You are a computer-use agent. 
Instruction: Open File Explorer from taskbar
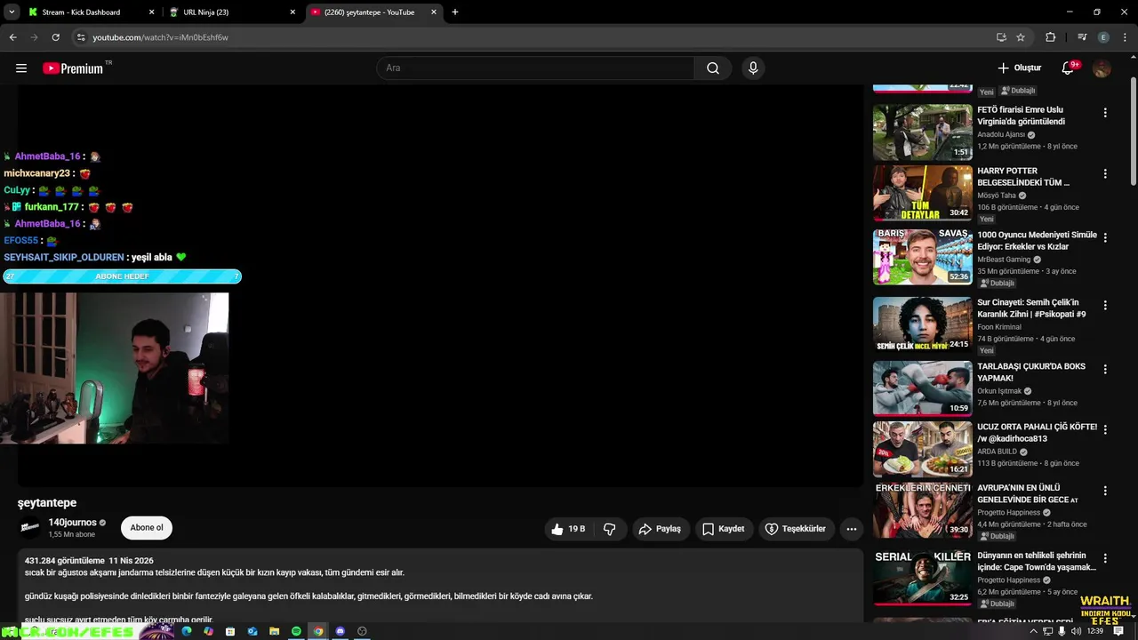click(x=275, y=631)
